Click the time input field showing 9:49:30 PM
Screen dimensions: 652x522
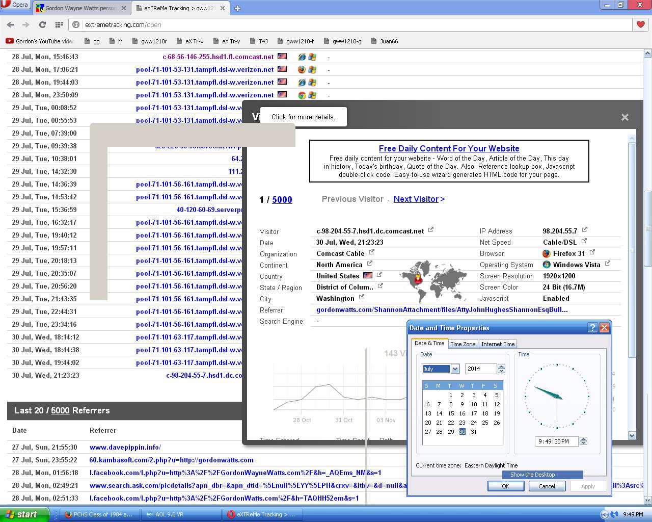click(556, 441)
